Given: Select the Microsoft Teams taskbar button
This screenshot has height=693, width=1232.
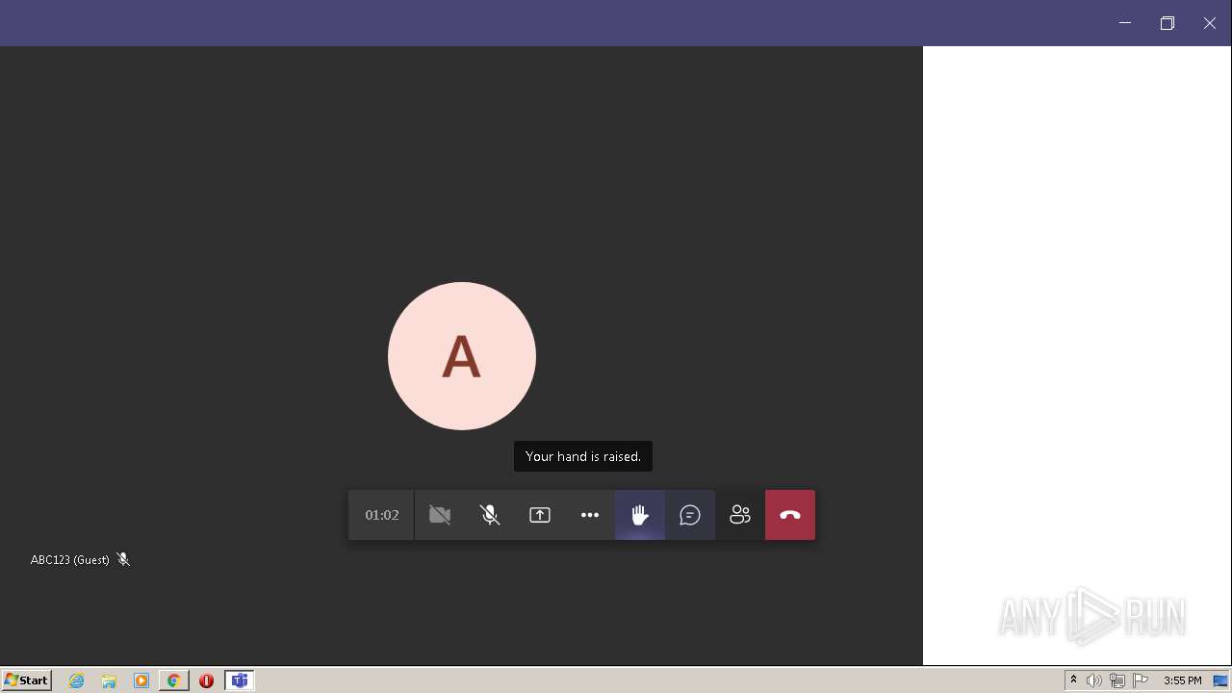Looking at the screenshot, I should click(240, 680).
